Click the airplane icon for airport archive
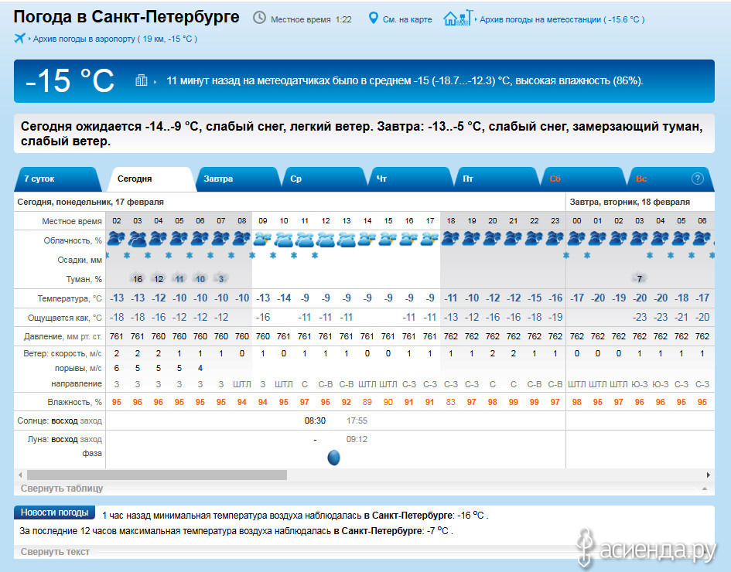Viewport: 731px width, 572px height. [x=19, y=38]
